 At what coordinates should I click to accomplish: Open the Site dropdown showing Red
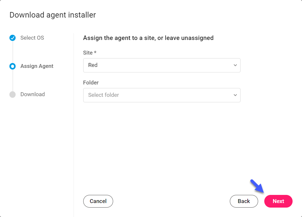point(162,65)
